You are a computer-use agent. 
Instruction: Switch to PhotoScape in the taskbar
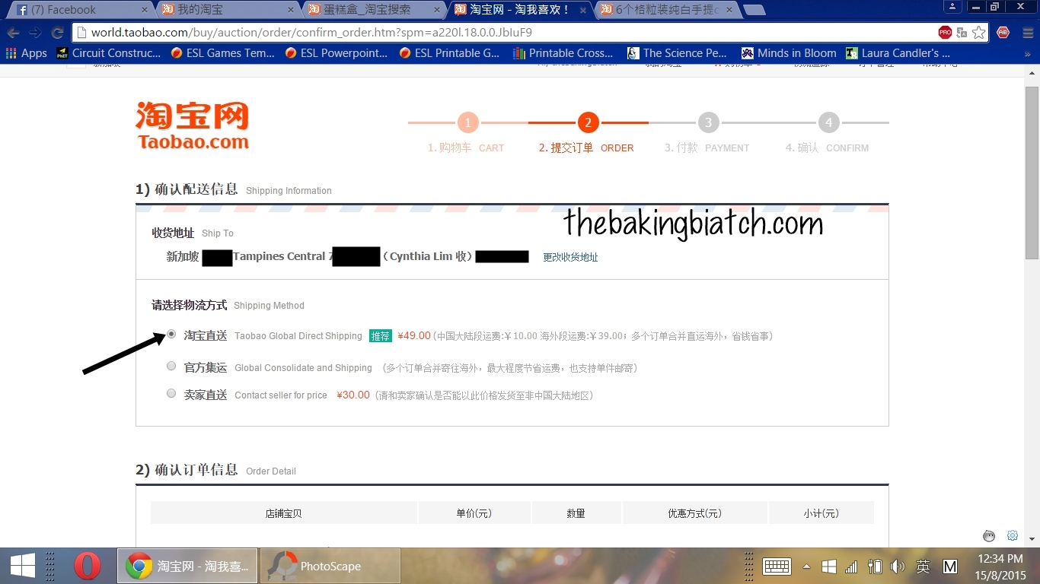(x=330, y=566)
